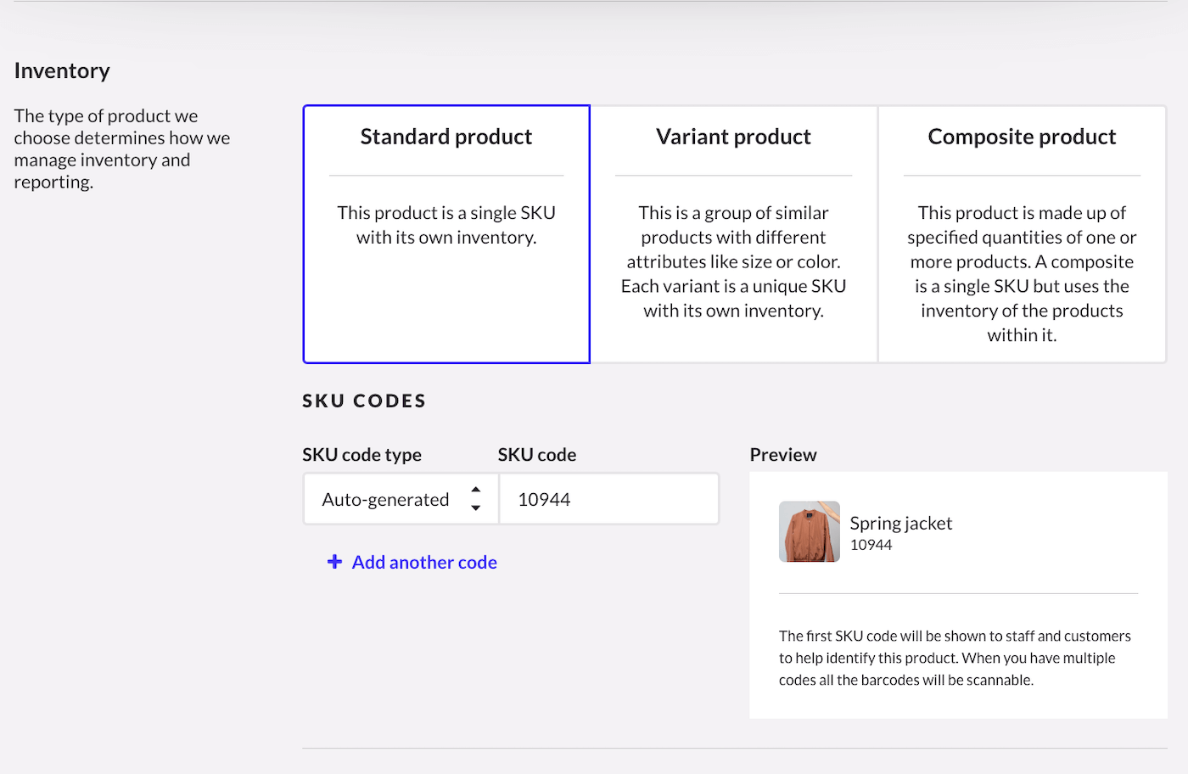Click the SKU CODES section label
Screen dimensions: 1188x774
tap(363, 400)
